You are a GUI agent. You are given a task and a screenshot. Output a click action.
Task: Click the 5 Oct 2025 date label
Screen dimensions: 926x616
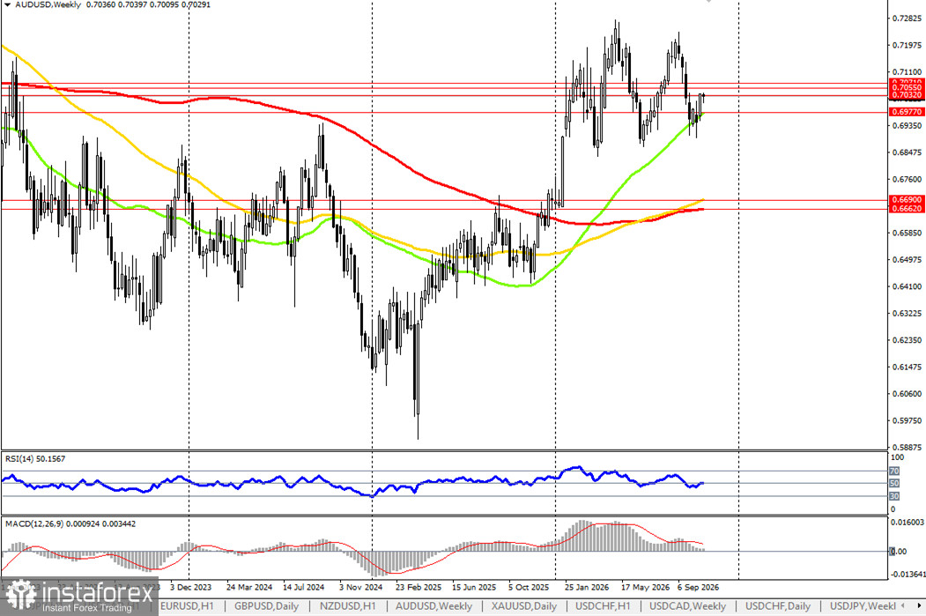(529, 588)
